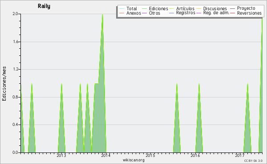The width and height of the screenshot is (267, 164).
Task: Click the 2016 x-axis label
Action: click(195, 156)
